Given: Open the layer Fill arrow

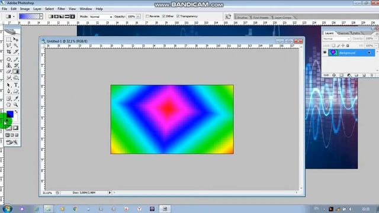Looking at the screenshot, I should point(377,46).
